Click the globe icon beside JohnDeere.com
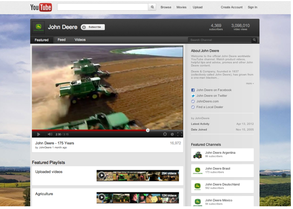The height and width of the screenshot is (209, 293). click(x=193, y=102)
